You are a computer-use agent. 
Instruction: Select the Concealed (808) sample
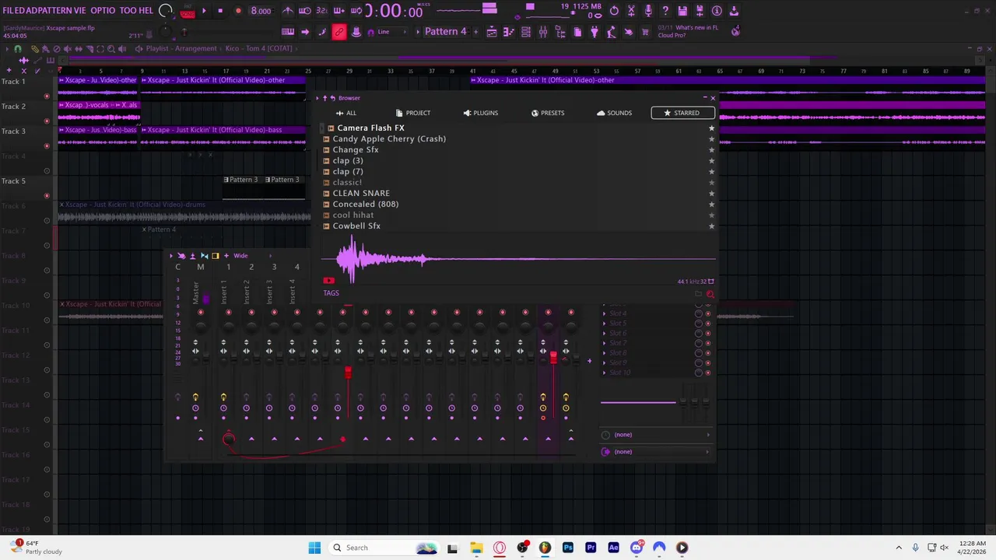tap(365, 204)
